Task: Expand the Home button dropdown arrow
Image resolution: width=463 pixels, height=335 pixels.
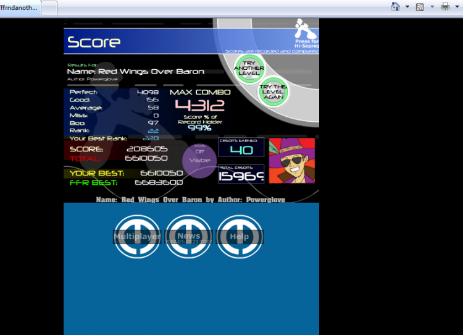Action: (x=407, y=7)
